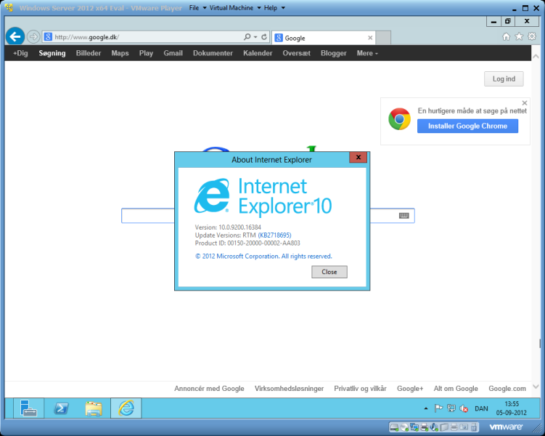Image resolution: width=545 pixels, height=436 pixels.
Task: Click the Microsoft Corporation copyright link
Action: click(263, 256)
